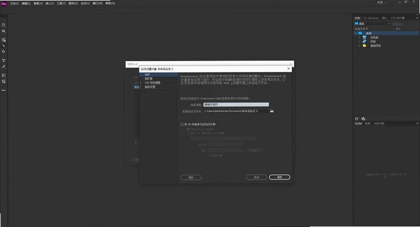Switch to the DOM tab
This screenshot has width=420, height=227.
358,123
